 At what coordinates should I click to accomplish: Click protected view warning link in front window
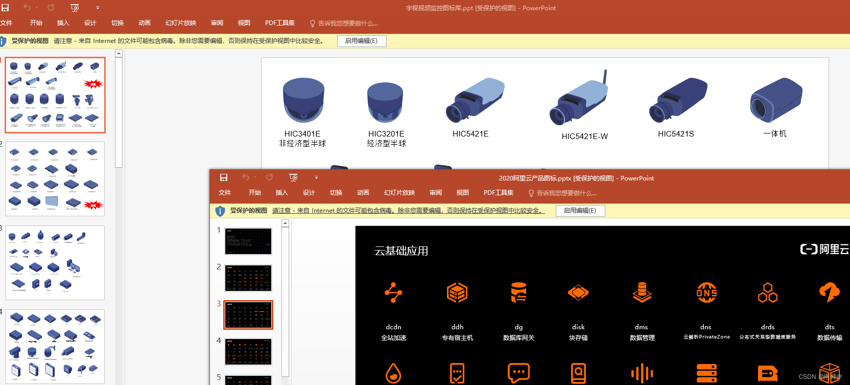(409, 211)
